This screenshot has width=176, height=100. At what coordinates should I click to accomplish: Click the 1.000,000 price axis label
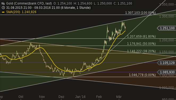(x=167, y=88)
